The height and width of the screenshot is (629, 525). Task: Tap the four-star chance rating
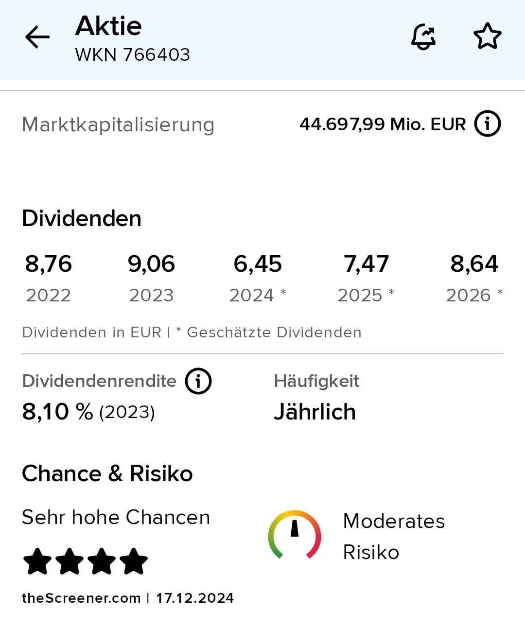pos(85,561)
